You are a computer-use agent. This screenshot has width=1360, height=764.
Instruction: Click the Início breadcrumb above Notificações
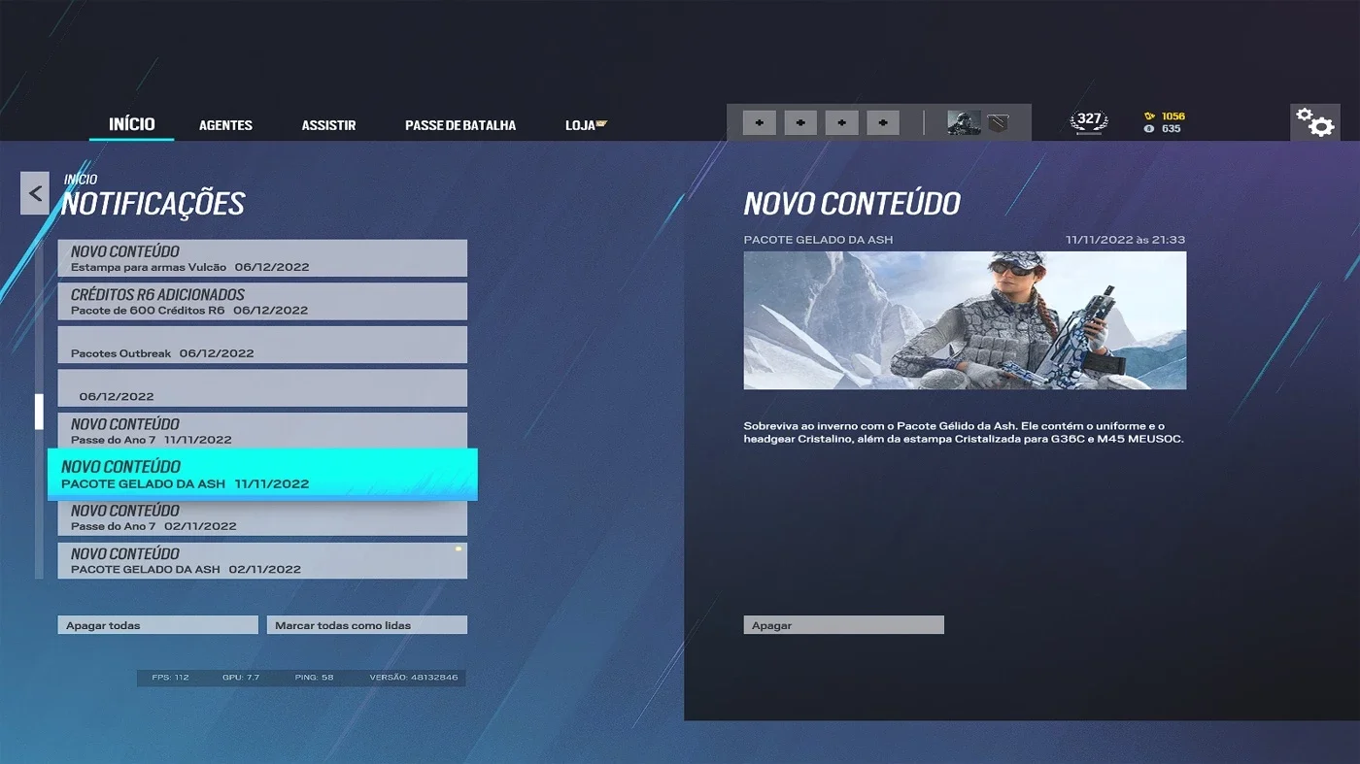pos(81,180)
